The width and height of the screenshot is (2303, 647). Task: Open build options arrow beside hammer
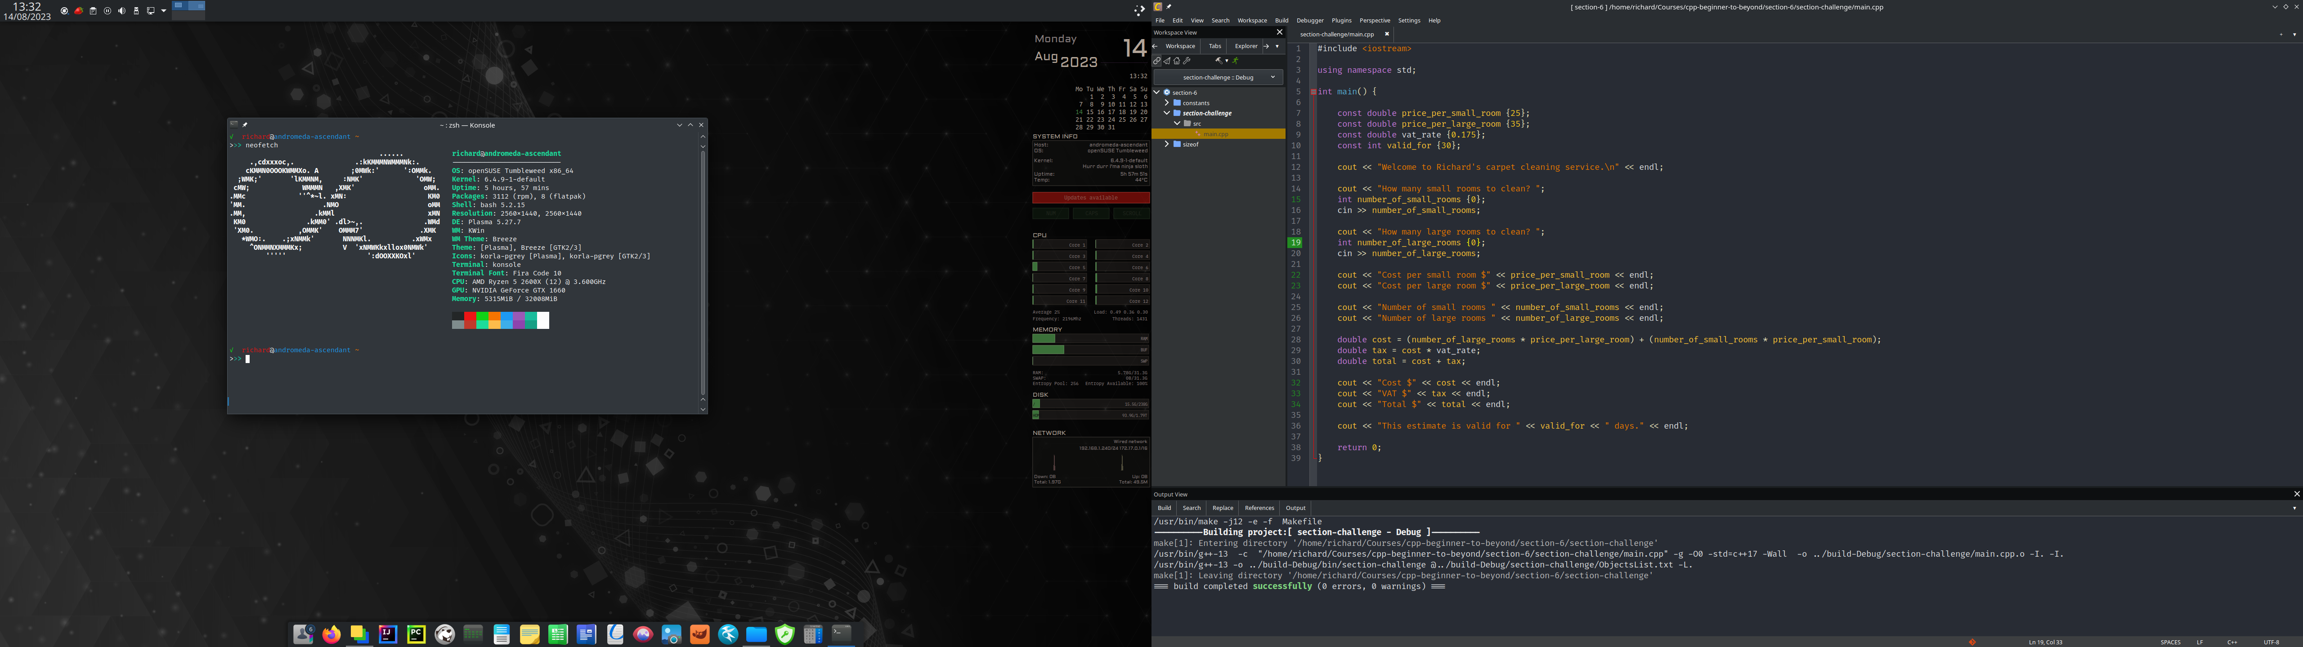[1227, 61]
